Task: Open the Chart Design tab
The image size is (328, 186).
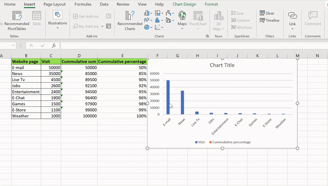Action: (184, 4)
